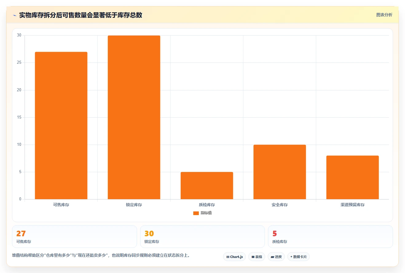
Task: Click the 表格 tag chip
Action: (257, 257)
